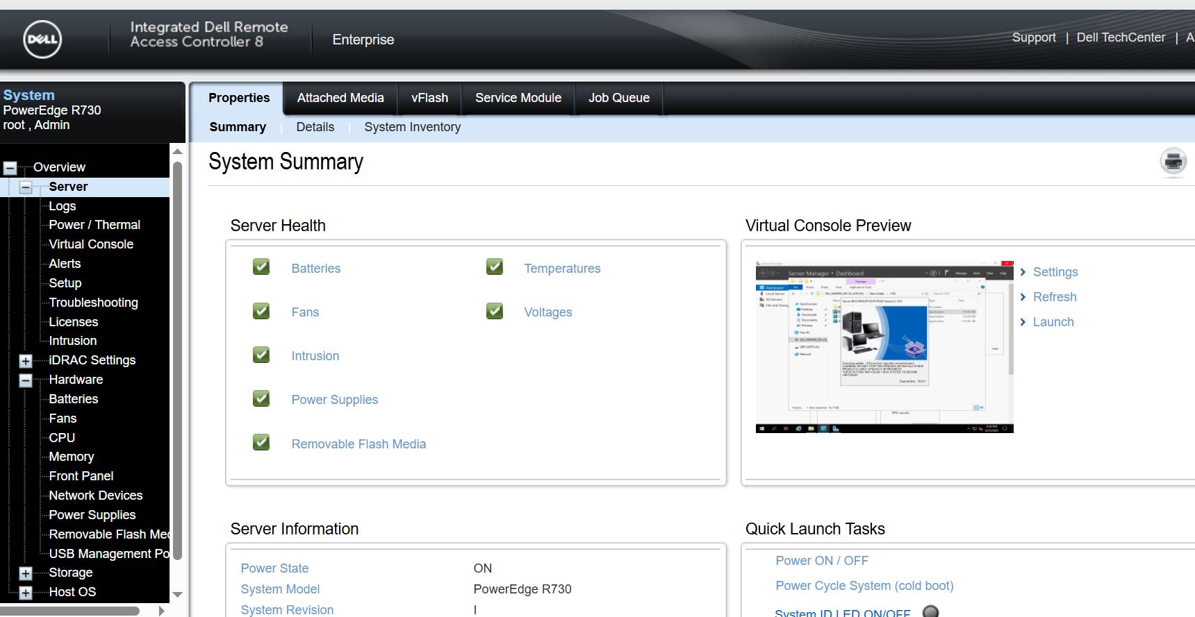Click the sidebar scroll-down arrow
The width and height of the screenshot is (1195, 617).
pyautogui.click(x=177, y=595)
